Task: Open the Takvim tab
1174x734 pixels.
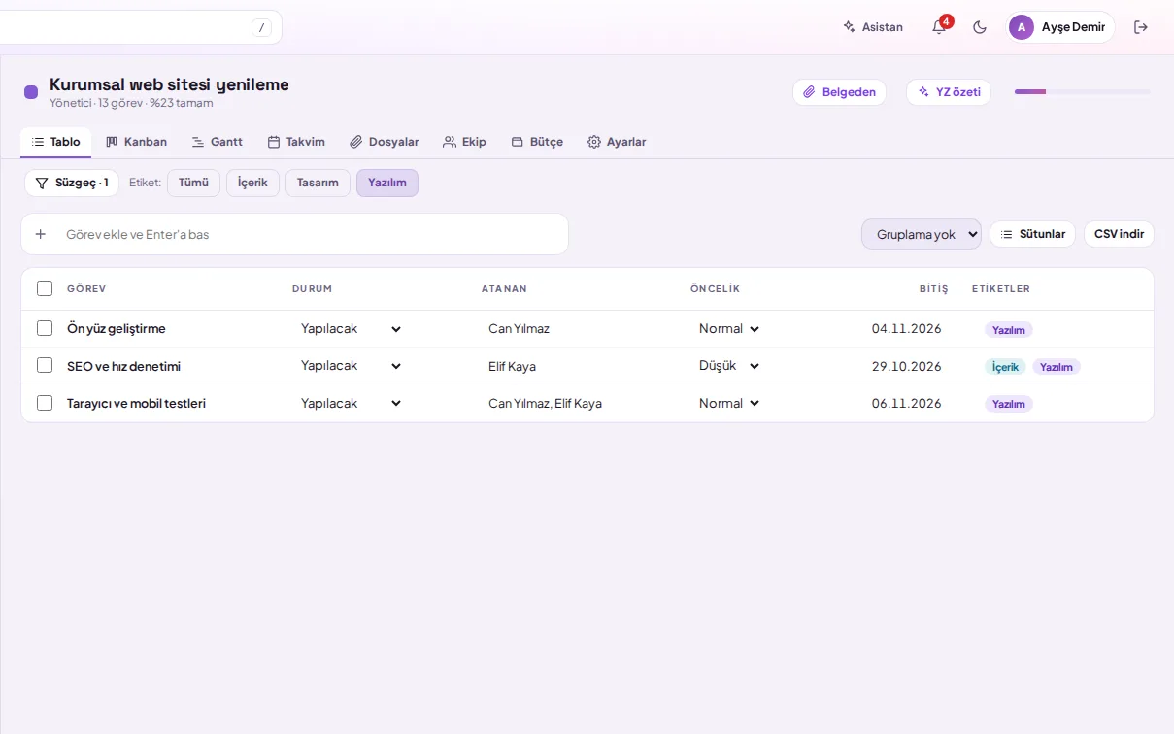Action: (x=296, y=142)
